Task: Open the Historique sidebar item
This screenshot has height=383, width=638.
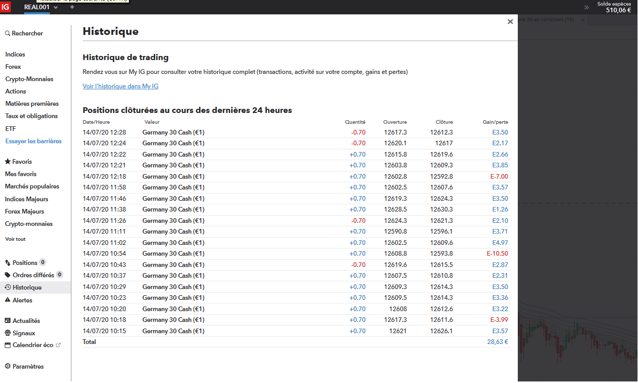Action: [x=27, y=288]
